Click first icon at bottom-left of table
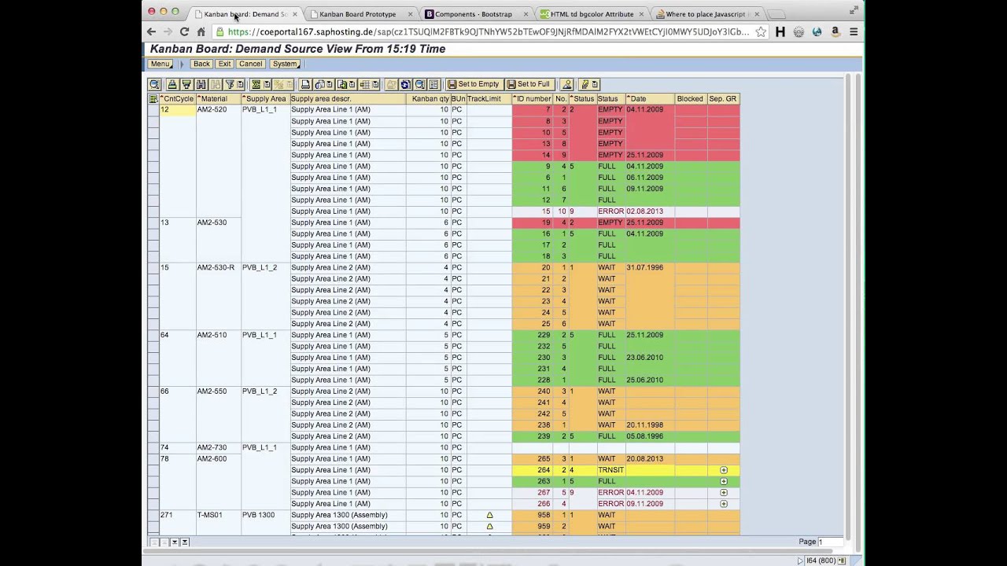 (154, 542)
